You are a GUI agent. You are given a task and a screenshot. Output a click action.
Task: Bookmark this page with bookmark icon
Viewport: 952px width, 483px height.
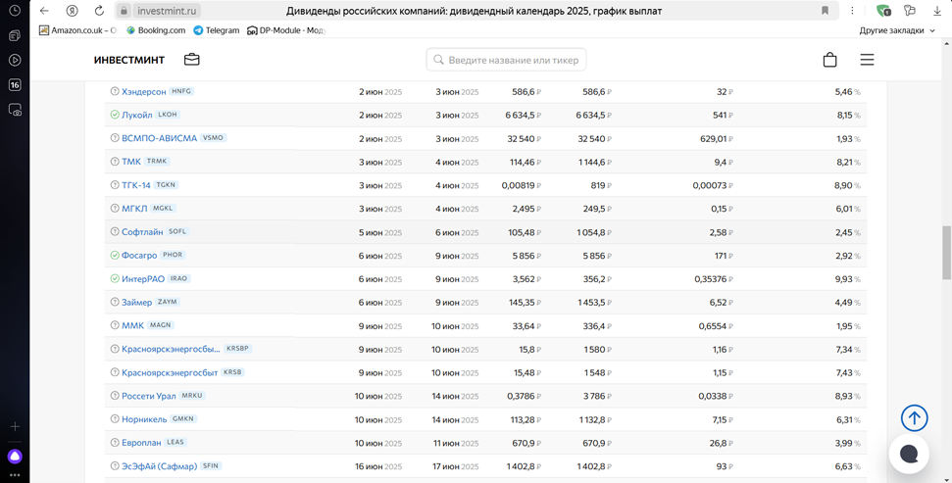(825, 11)
